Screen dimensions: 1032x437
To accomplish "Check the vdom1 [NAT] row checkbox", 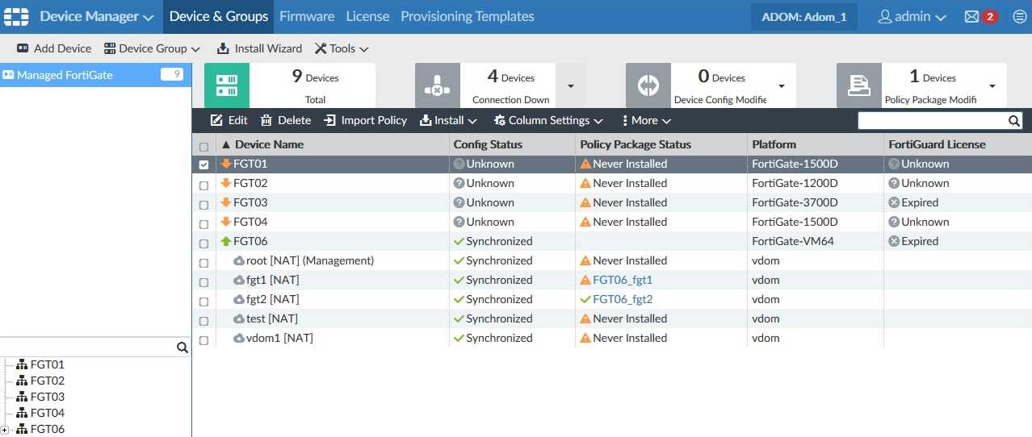I will (203, 340).
